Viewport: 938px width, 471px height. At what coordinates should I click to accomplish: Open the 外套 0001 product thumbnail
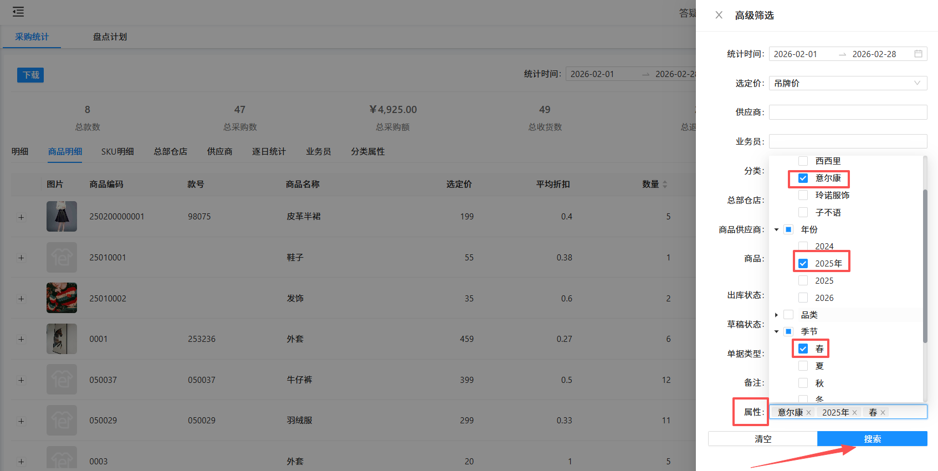pos(61,339)
